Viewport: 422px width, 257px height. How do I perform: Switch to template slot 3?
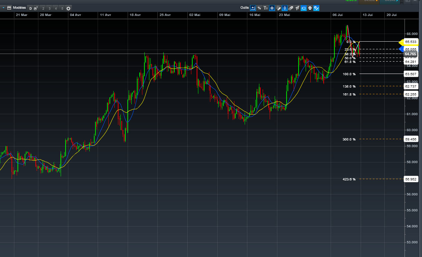coord(49,8)
